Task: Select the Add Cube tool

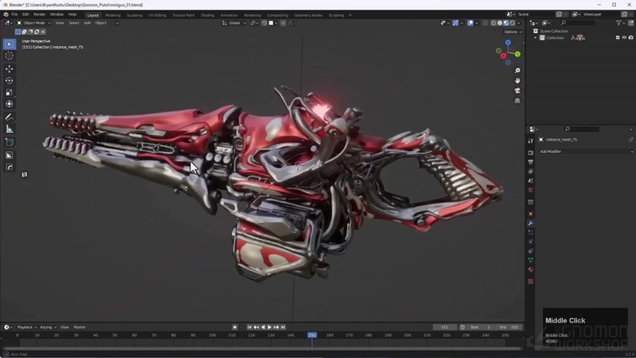Action: 10,143
